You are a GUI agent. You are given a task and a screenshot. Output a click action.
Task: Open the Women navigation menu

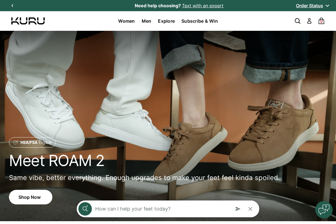point(126,21)
